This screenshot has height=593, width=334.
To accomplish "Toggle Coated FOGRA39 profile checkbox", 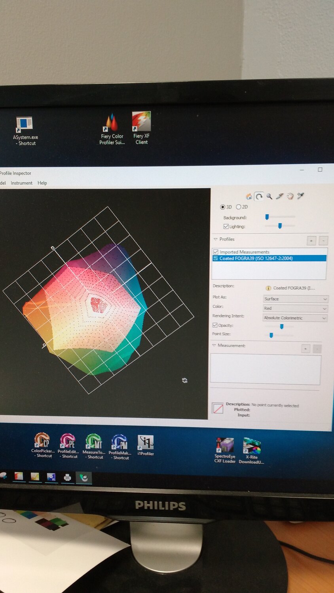I will click(x=216, y=258).
